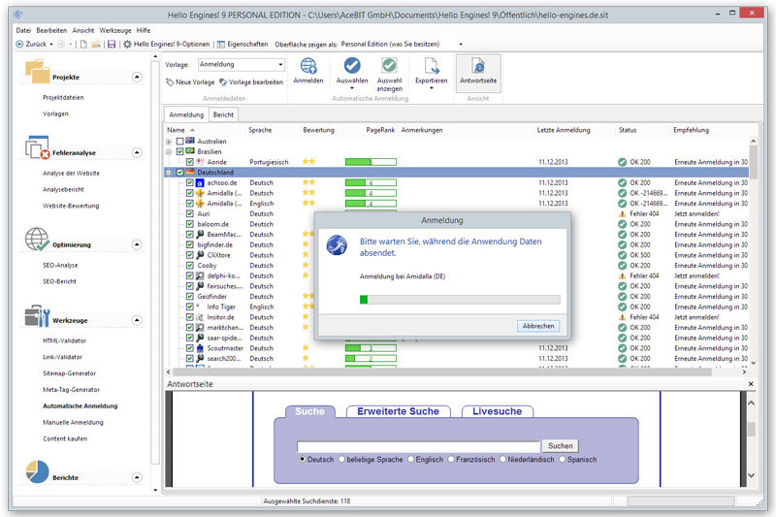Open the Werkzeuge menu

(x=115, y=30)
